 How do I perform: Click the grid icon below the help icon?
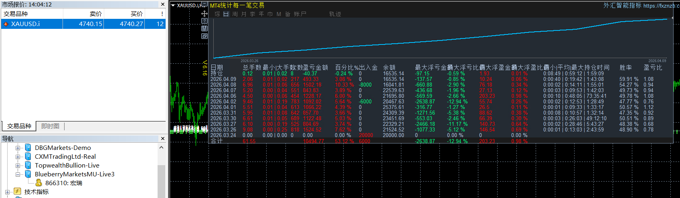point(204,28)
